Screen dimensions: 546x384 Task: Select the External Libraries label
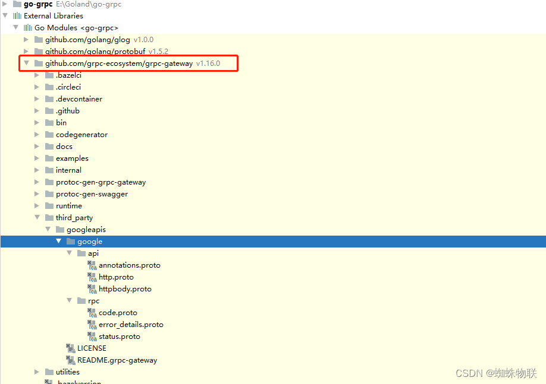54,16
